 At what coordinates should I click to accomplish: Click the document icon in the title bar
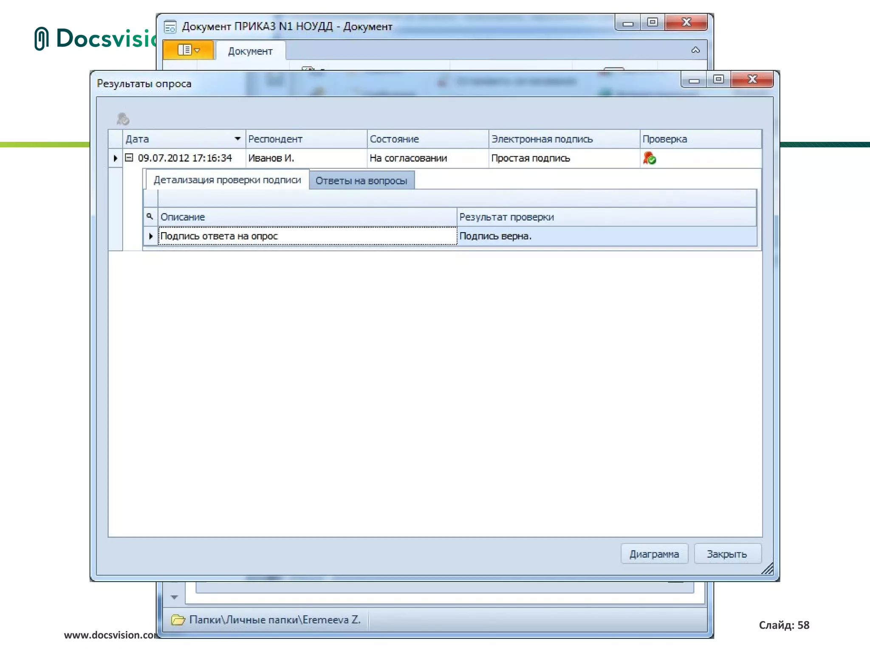(x=170, y=27)
